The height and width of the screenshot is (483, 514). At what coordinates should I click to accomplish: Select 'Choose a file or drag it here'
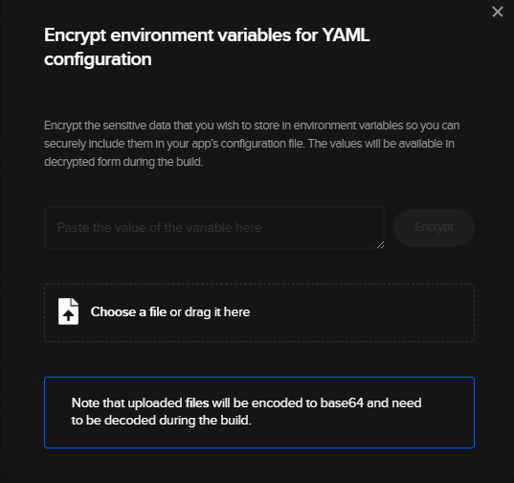[x=170, y=311]
